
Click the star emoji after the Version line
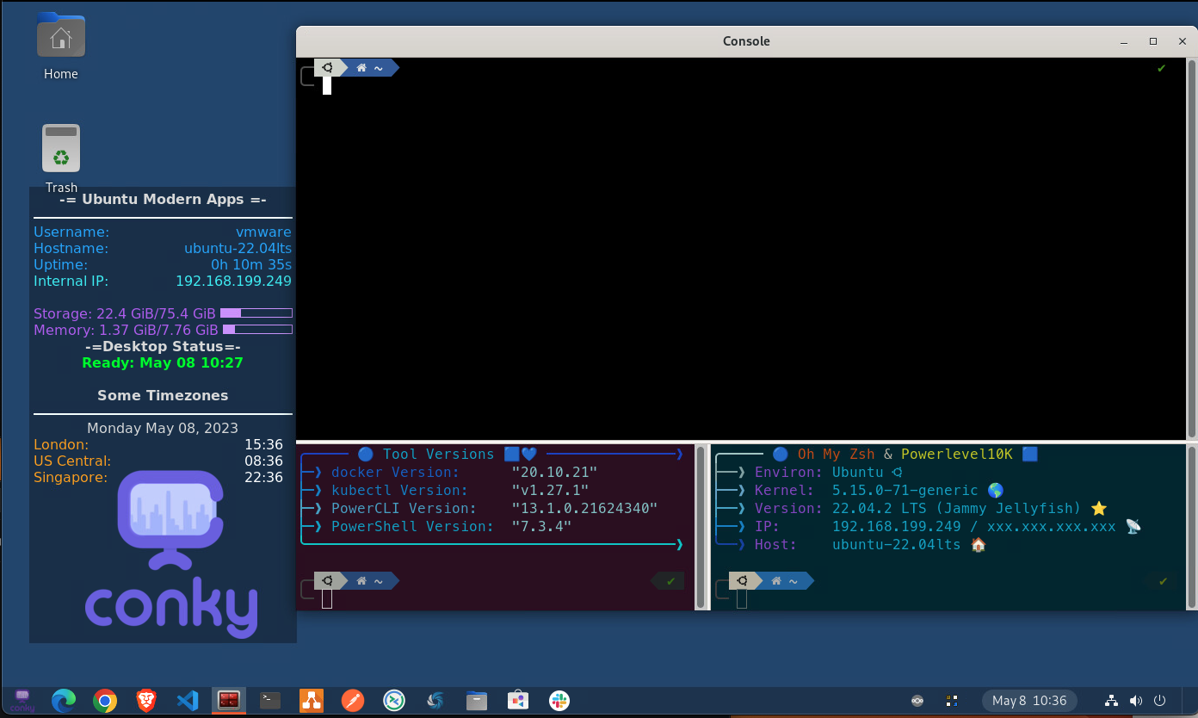pos(1098,509)
